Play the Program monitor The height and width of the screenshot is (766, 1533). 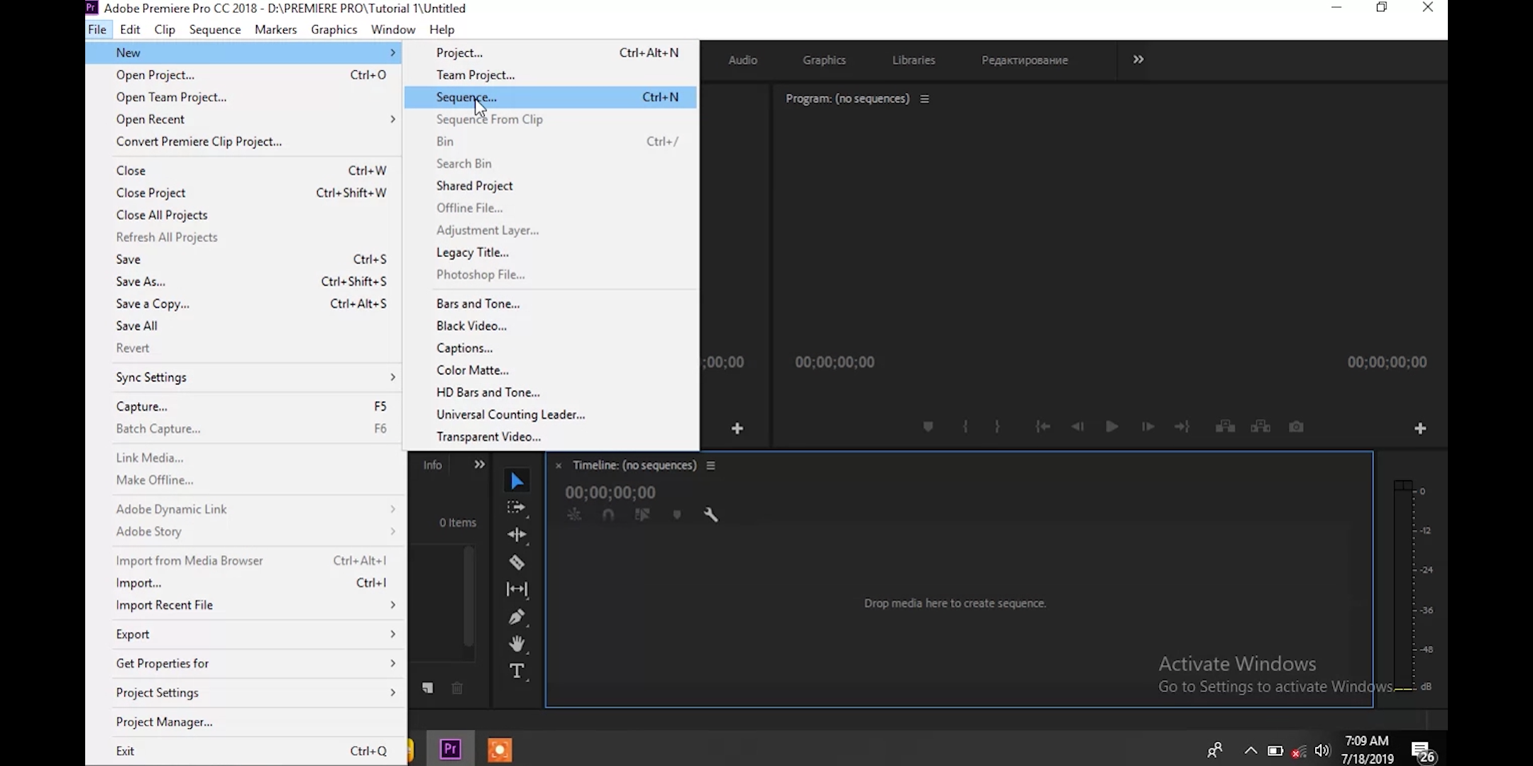coord(1111,427)
